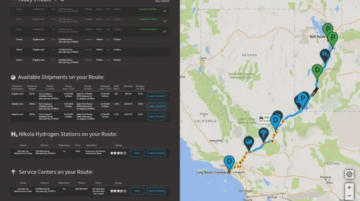Click the box icon beside Available Shipments
The image size is (360, 201).
[13, 77]
